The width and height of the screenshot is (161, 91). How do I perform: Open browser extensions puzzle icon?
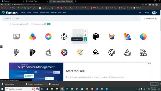150,5
